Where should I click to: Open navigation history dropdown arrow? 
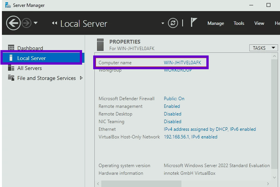click(x=36, y=23)
